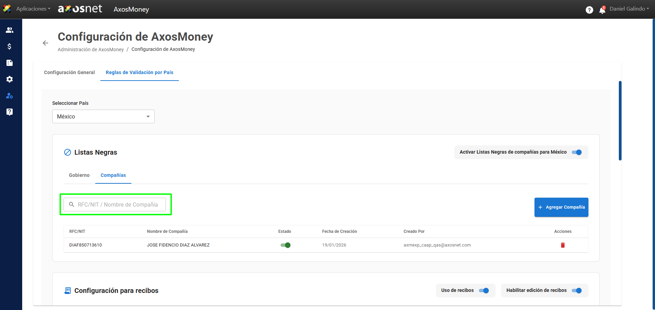Open the settings gear in the sidebar
Viewport: 655px width, 310px height.
pyautogui.click(x=10, y=79)
